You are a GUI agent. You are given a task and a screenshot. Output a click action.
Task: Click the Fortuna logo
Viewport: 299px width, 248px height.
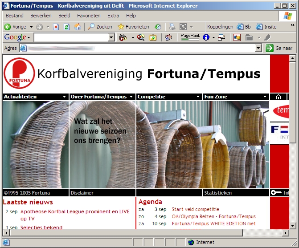click(19, 73)
